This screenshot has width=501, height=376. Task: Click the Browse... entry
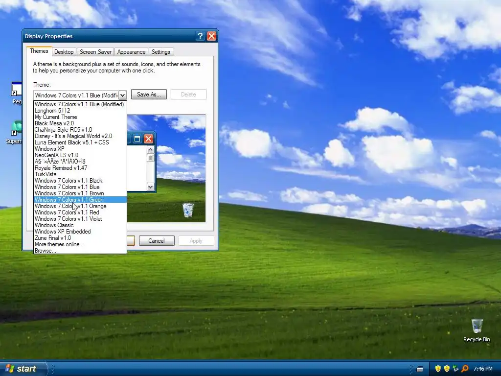click(x=80, y=251)
